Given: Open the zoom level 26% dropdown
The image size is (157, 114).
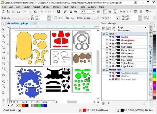Looking at the screenshot, I should (94, 12).
